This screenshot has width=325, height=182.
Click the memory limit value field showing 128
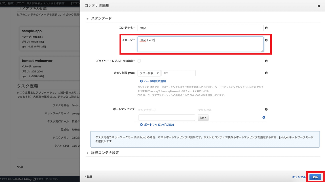point(178,73)
